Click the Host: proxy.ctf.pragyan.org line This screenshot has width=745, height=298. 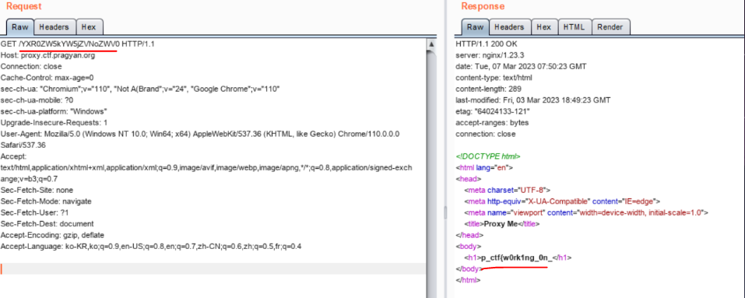pyautogui.click(x=47, y=55)
